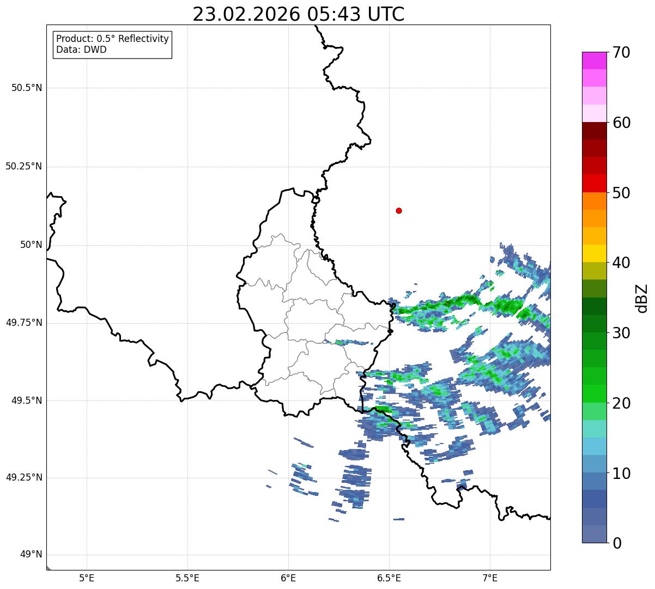This screenshot has height=589, width=655.
Task: Click the 49.5°N latitude label
Action: pyautogui.click(x=27, y=400)
